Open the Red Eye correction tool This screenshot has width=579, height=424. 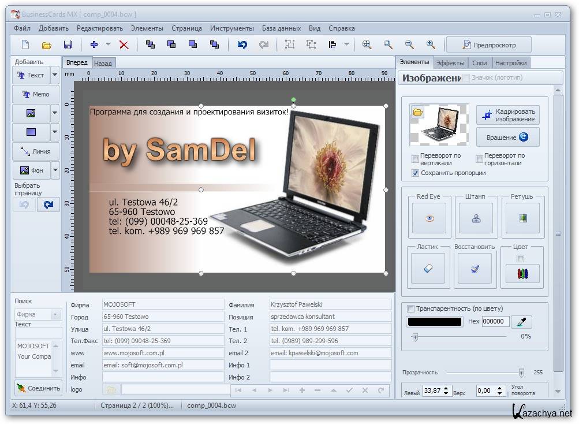[429, 218]
